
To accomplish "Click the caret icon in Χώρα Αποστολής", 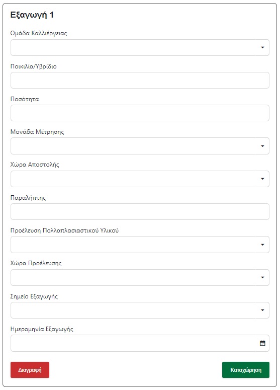I will 262,179.
